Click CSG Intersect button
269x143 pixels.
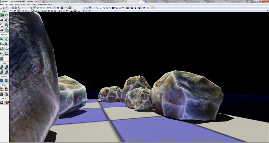(x=2, y=72)
